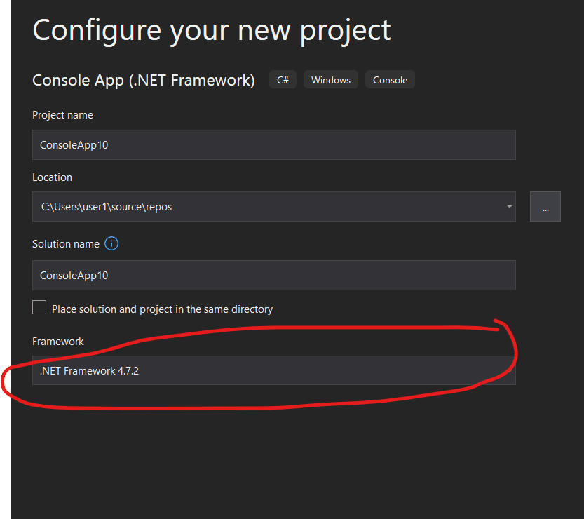Click the Solution name info icon
The height and width of the screenshot is (519, 584).
111,244
